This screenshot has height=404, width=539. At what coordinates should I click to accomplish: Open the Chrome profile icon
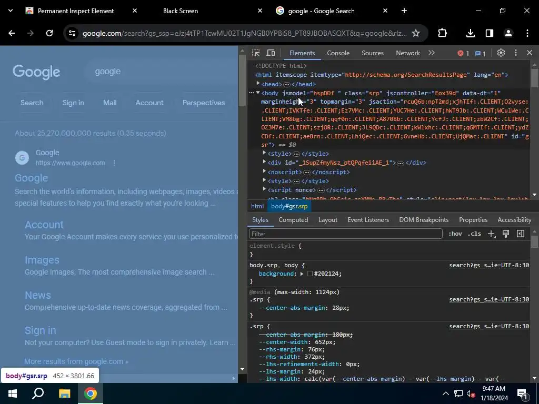508,33
